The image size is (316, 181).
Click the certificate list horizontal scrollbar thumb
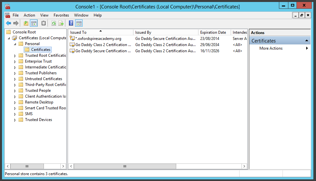click(x=125, y=166)
